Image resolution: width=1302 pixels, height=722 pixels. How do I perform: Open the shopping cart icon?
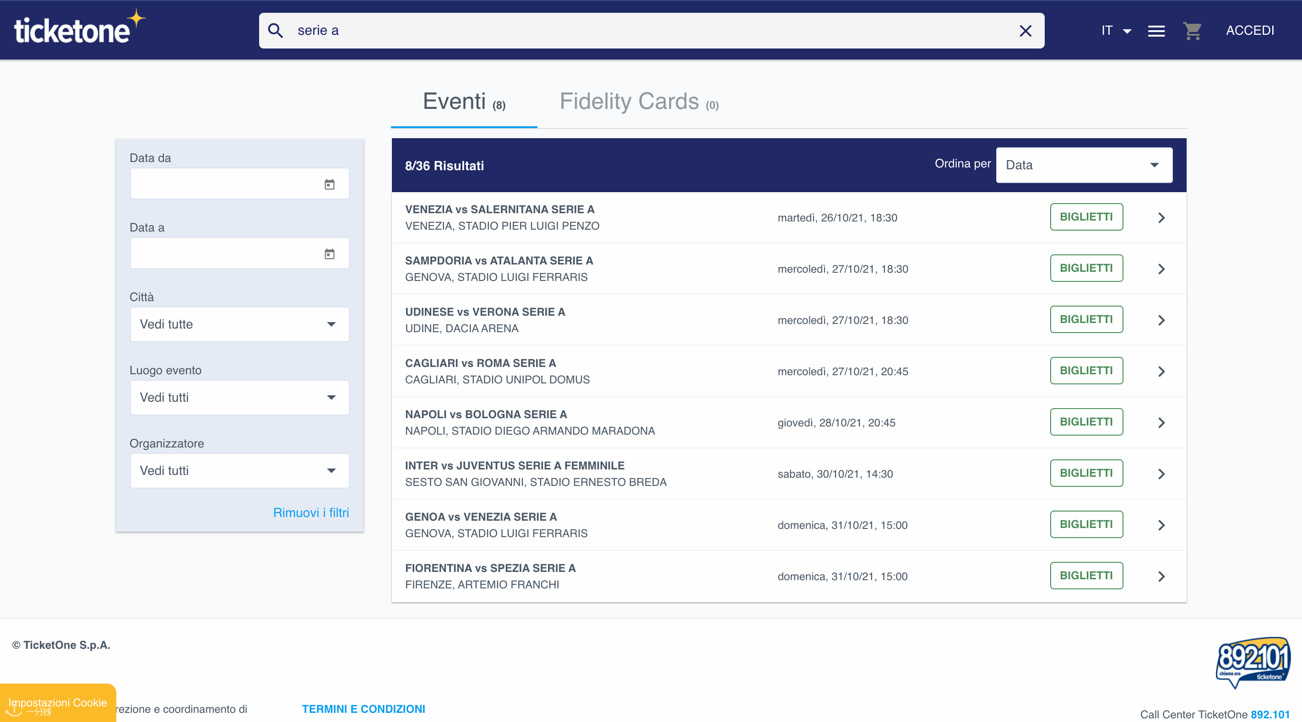(1192, 31)
